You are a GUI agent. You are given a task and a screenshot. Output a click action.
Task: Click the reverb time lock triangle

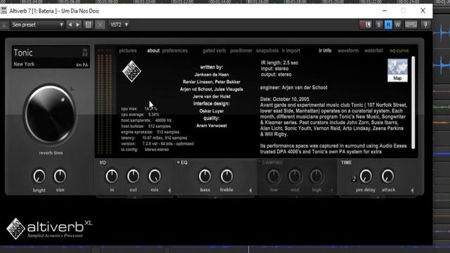[72, 89]
